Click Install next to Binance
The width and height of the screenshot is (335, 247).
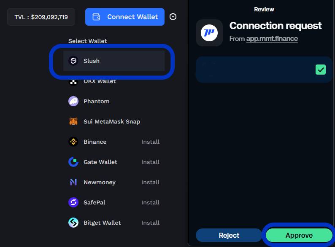tap(150, 142)
